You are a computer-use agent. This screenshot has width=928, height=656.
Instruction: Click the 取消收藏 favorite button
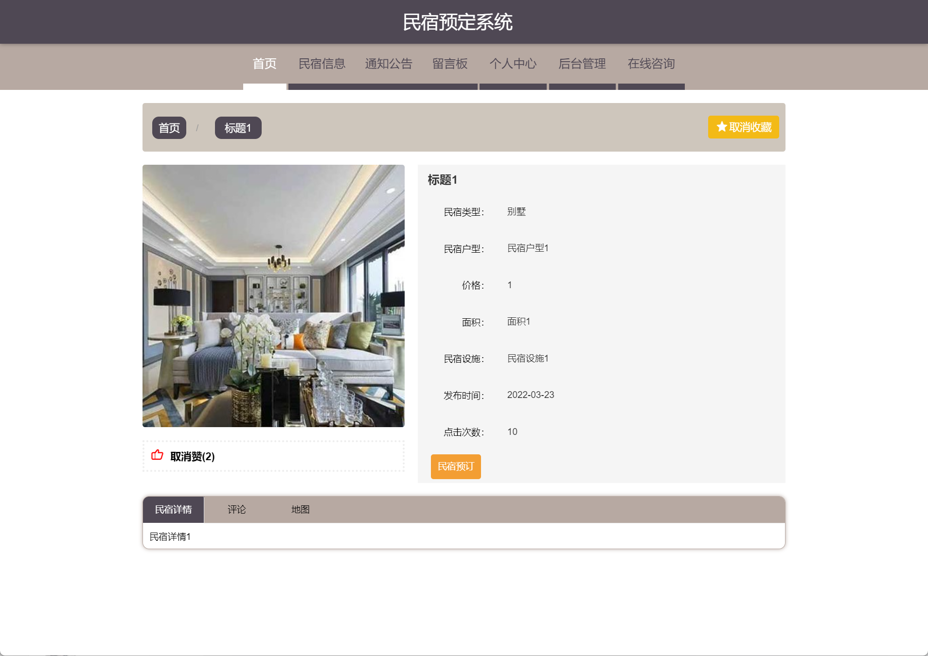tap(743, 127)
